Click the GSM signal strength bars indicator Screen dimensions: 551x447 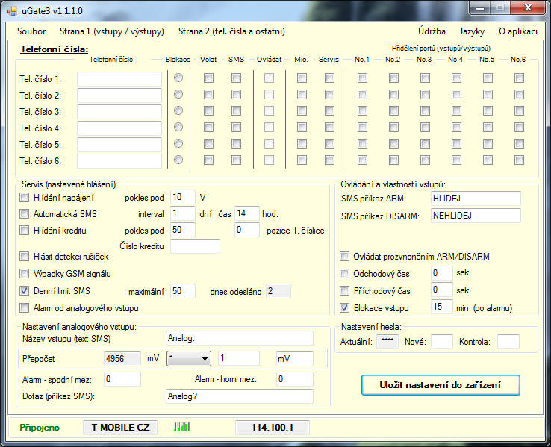pyautogui.click(x=182, y=427)
